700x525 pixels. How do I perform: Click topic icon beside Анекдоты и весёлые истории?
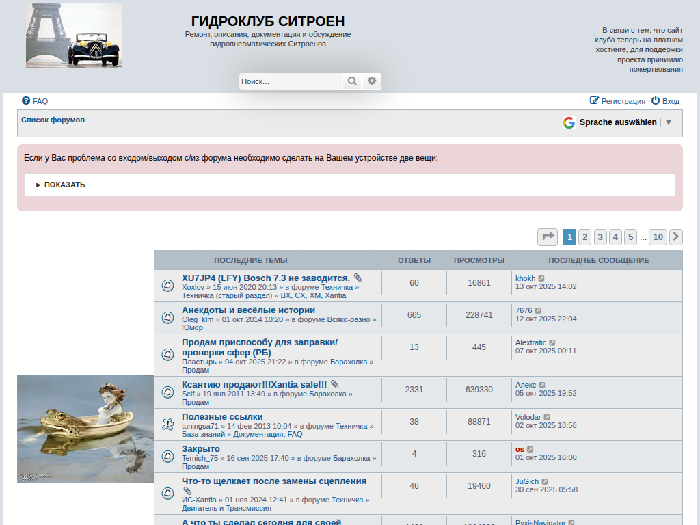(167, 318)
